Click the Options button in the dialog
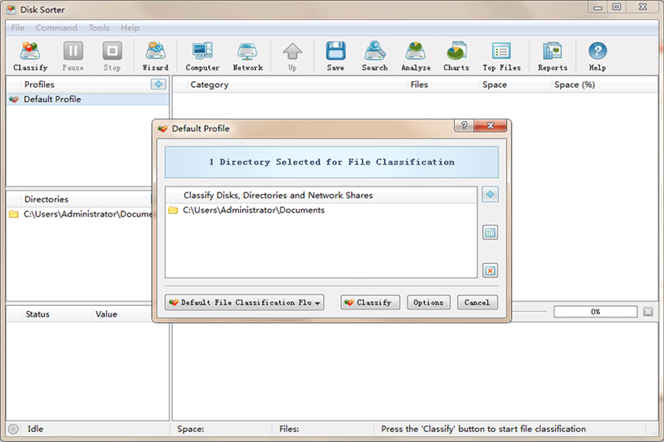Screen dimensions: 664x442 click(x=428, y=303)
